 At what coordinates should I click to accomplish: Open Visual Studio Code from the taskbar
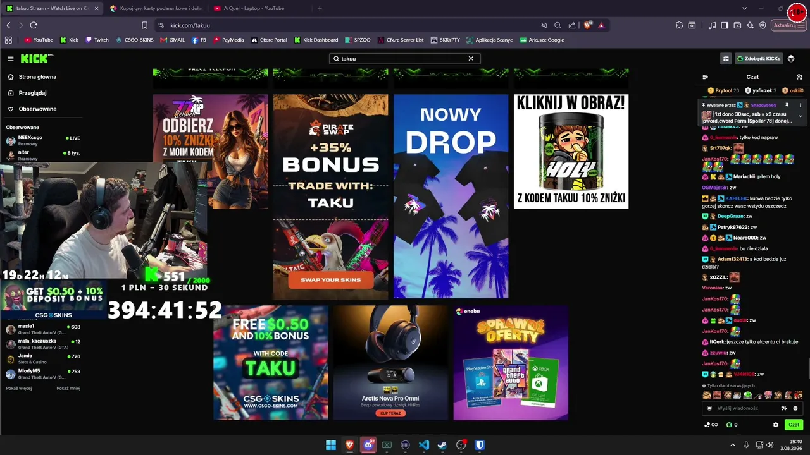pyautogui.click(x=424, y=445)
